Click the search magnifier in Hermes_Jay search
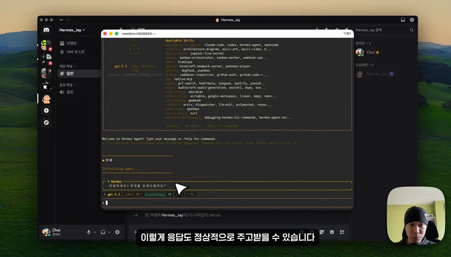451x257 pixels. pyautogui.click(x=411, y=30)
